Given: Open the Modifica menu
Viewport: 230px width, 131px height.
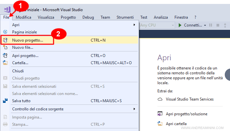Looking at the screenshot, I should (23, 17).
